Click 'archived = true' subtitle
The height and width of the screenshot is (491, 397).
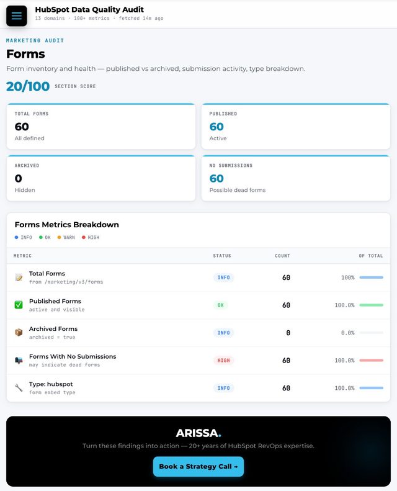coord(52,337)
